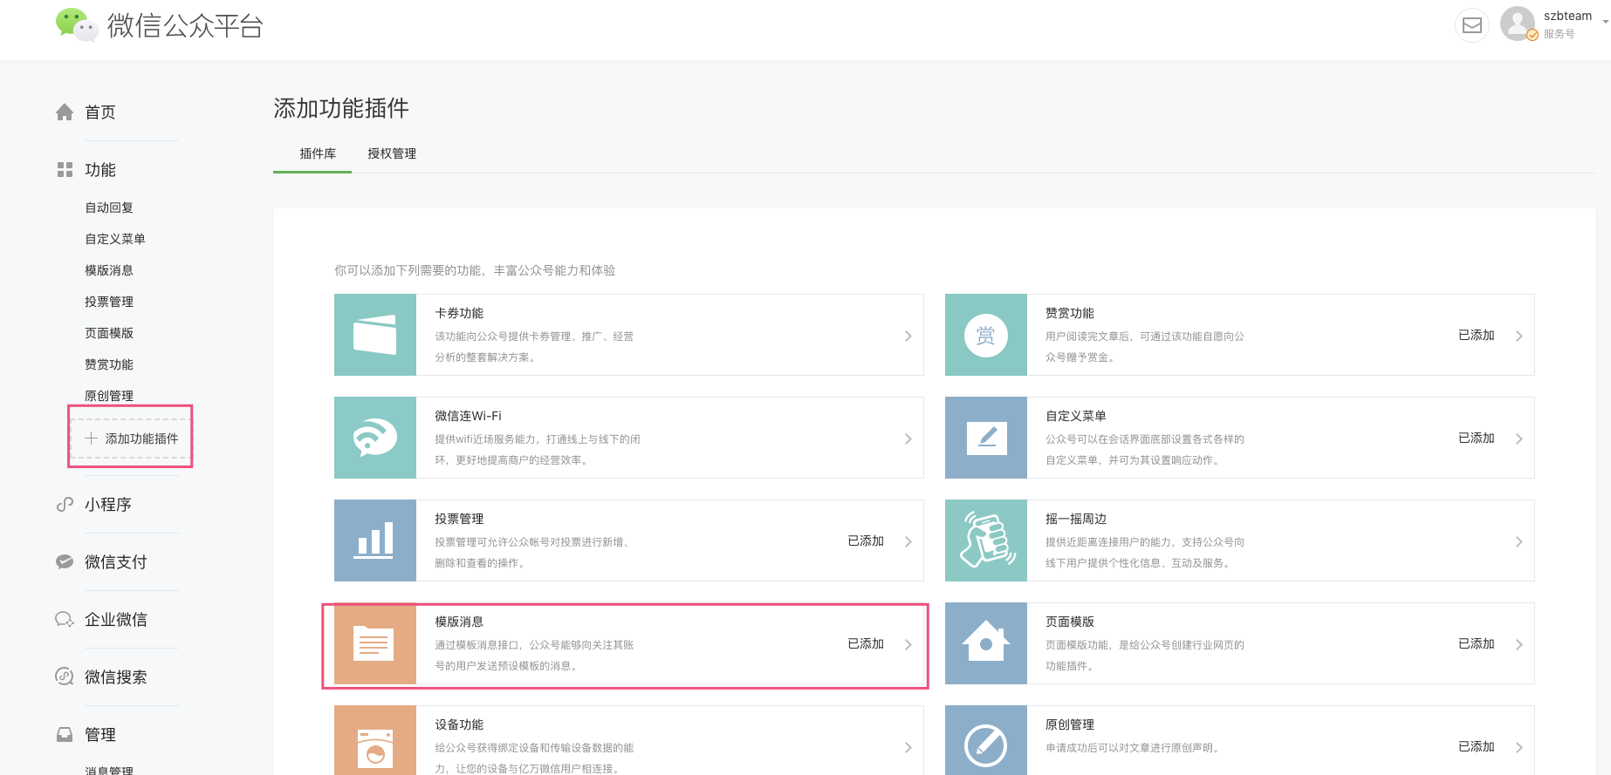Open 自定义菜单 in sidebar menu

(x=115, y=239)
